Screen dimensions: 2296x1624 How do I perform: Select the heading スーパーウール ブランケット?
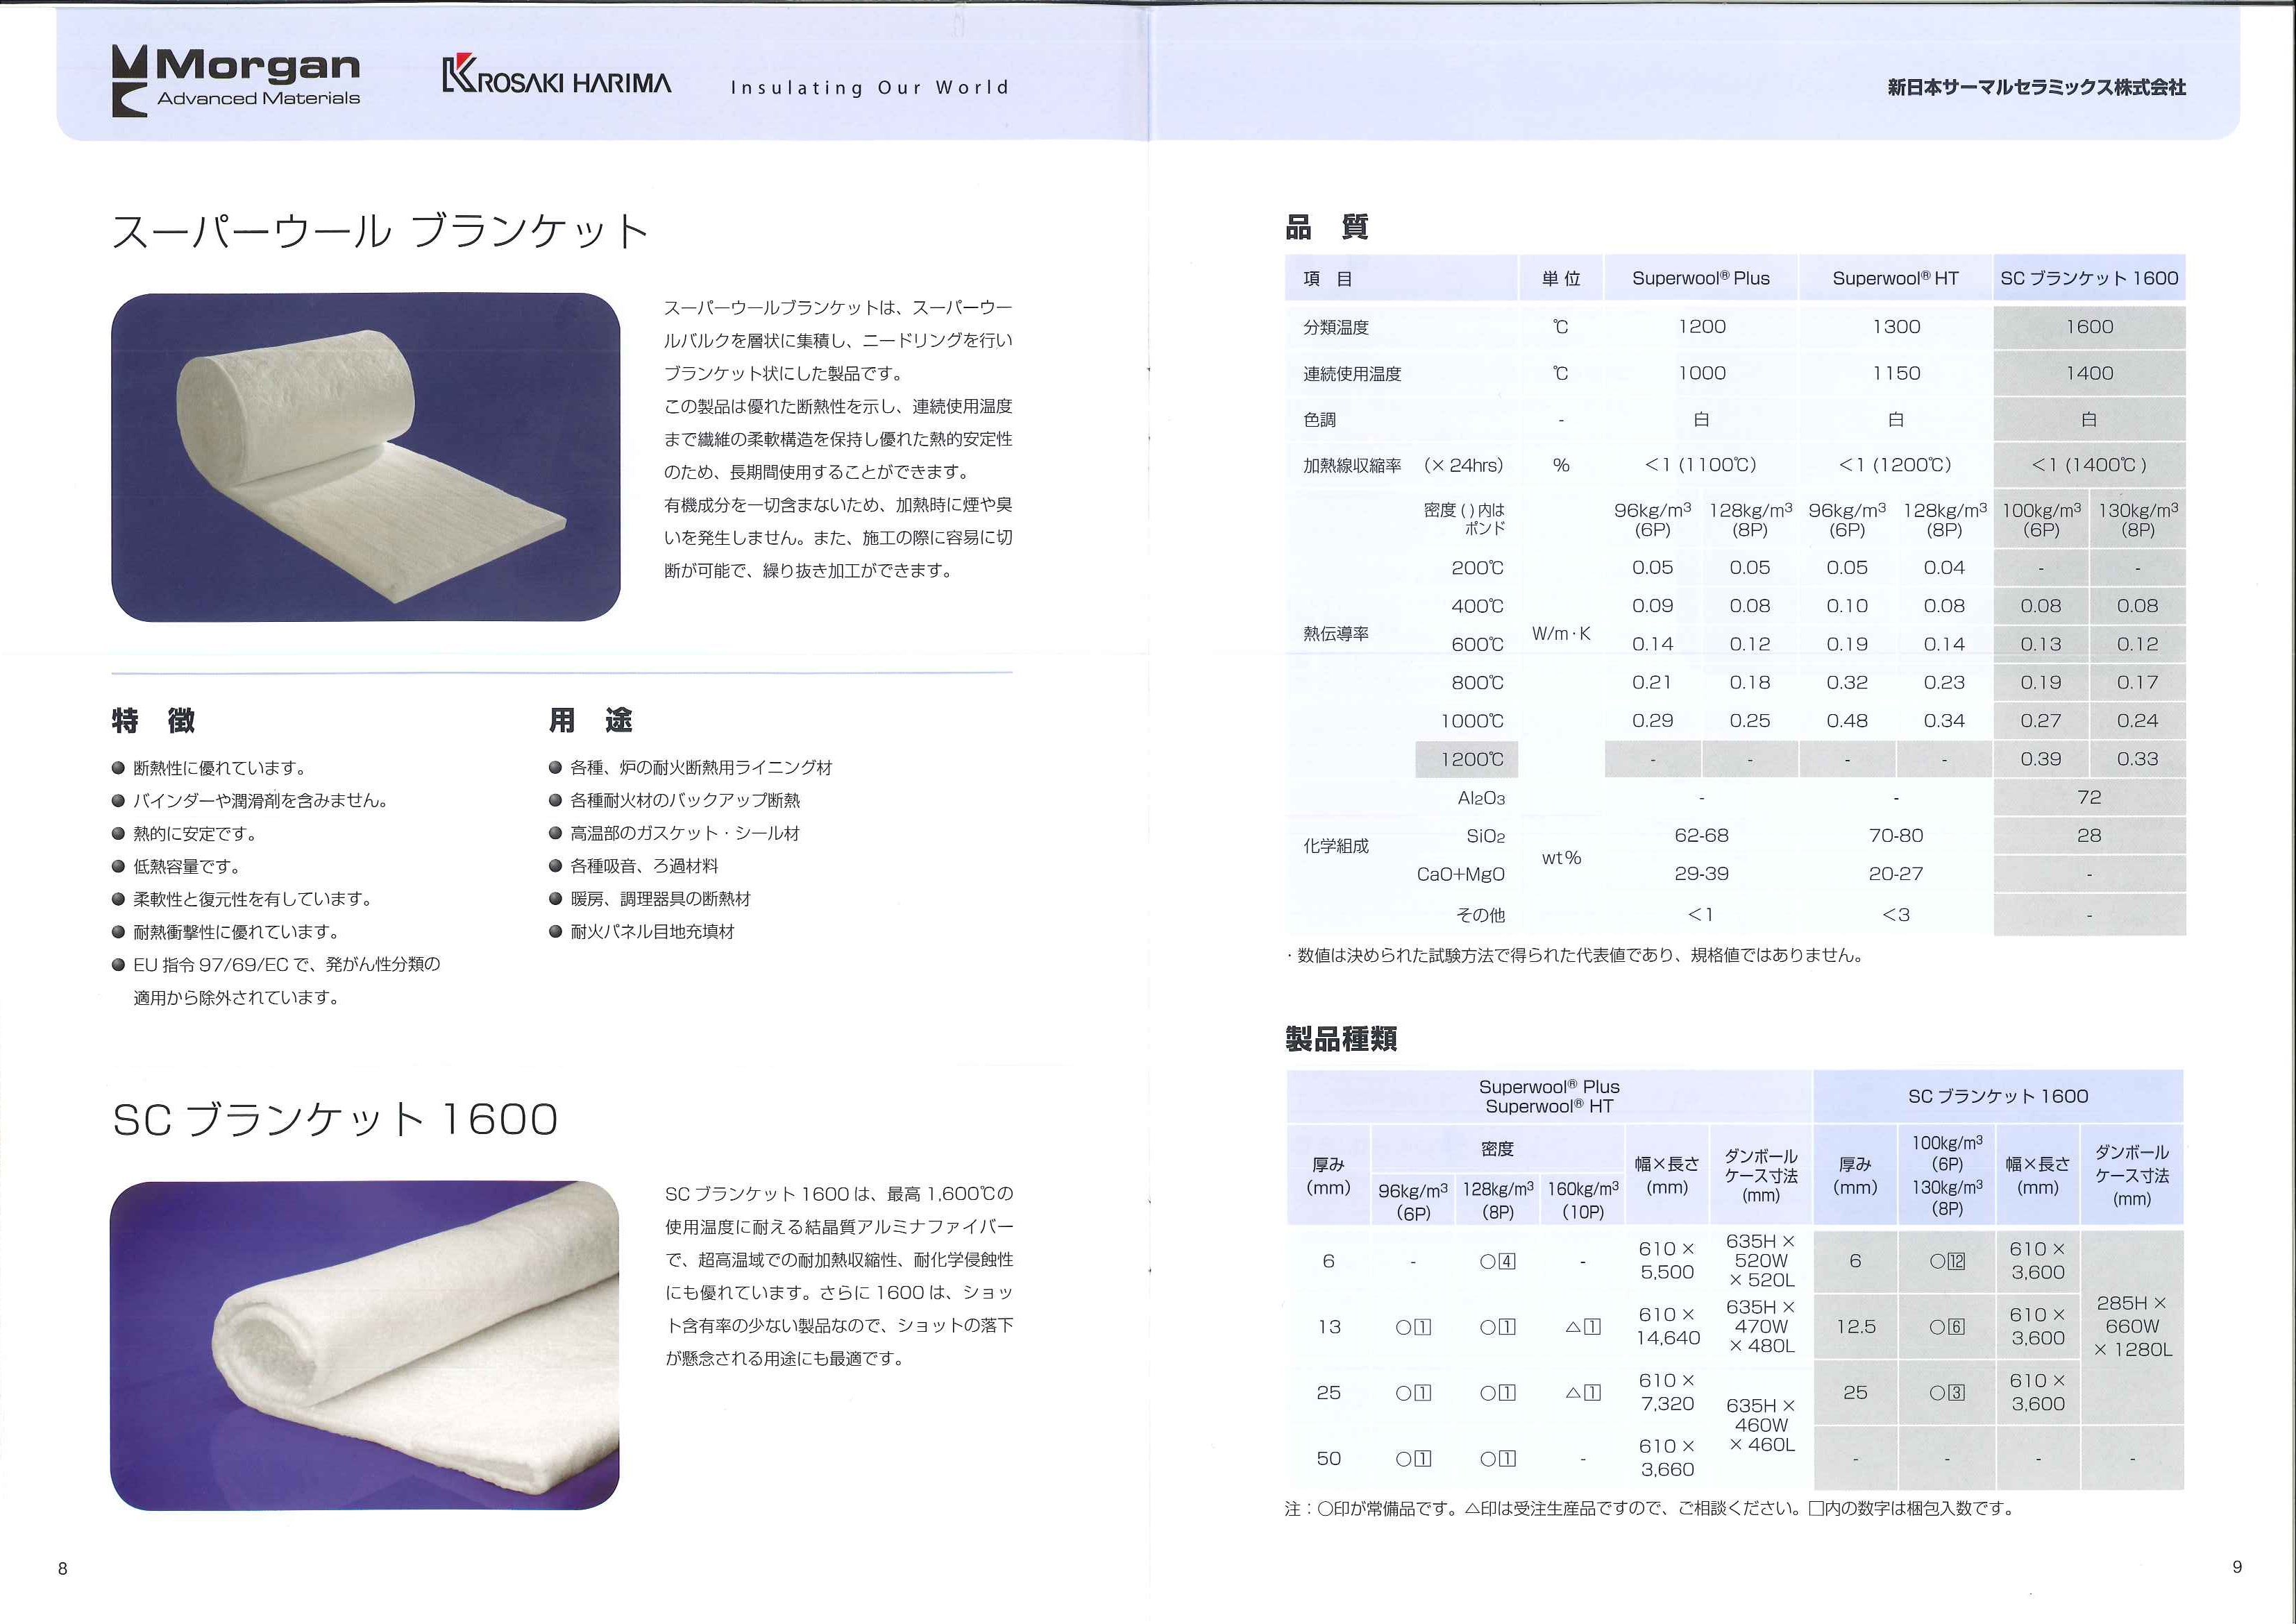[381, 232]
